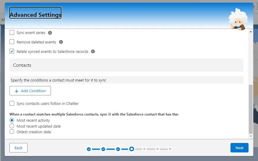Screen dimensions: 258x161
Task: Uncheck Relate synced events to Salesforce records
Action: pyautogui.click(x=12, y=51)
